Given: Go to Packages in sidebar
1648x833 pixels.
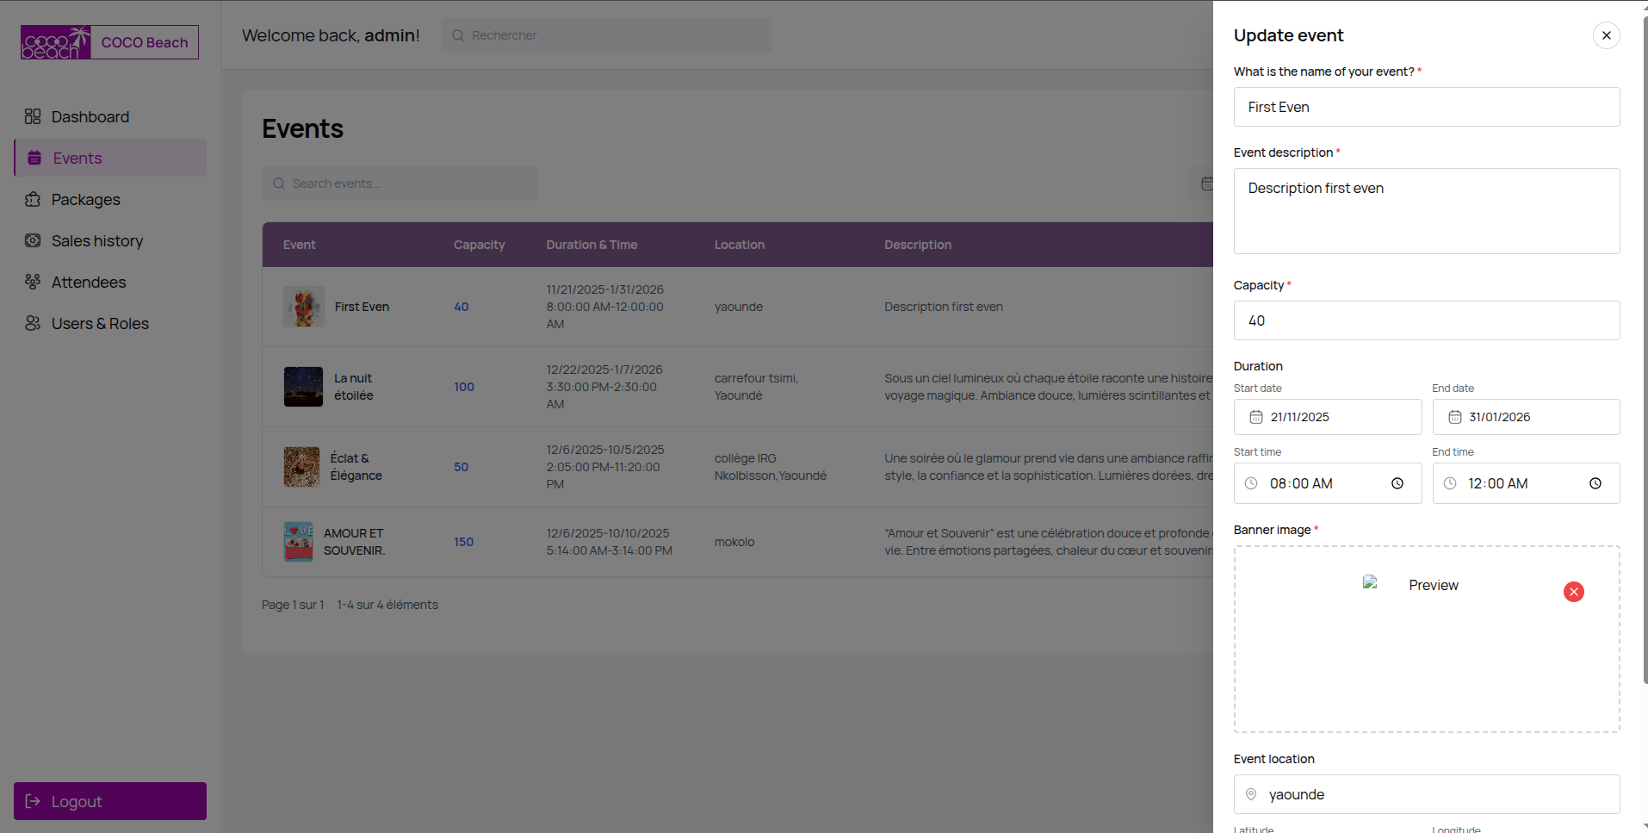Looking at the screenshot, I should click(x=85, y=199).
